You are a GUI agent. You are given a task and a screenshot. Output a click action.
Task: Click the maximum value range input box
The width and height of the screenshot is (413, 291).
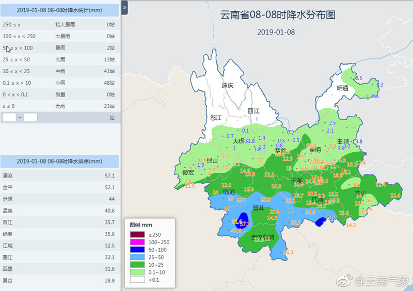30,118
